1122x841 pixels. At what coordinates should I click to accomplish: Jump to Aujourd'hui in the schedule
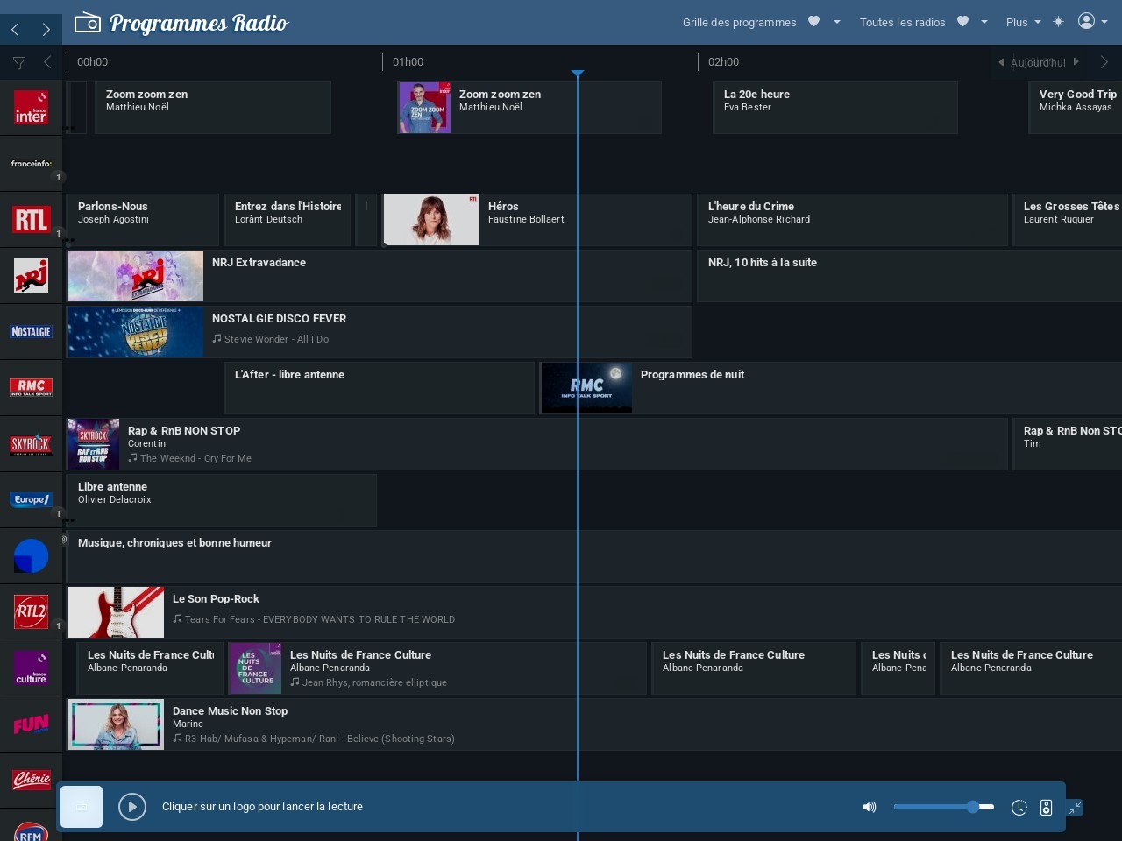1038,62
